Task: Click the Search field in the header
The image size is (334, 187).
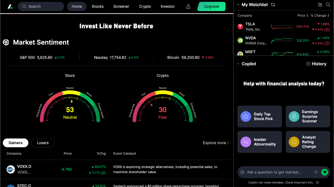Action: (x=41, y=7)
